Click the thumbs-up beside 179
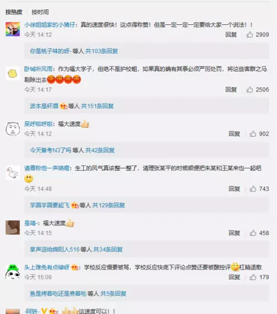277x314 pixels. tap(253, 277)
